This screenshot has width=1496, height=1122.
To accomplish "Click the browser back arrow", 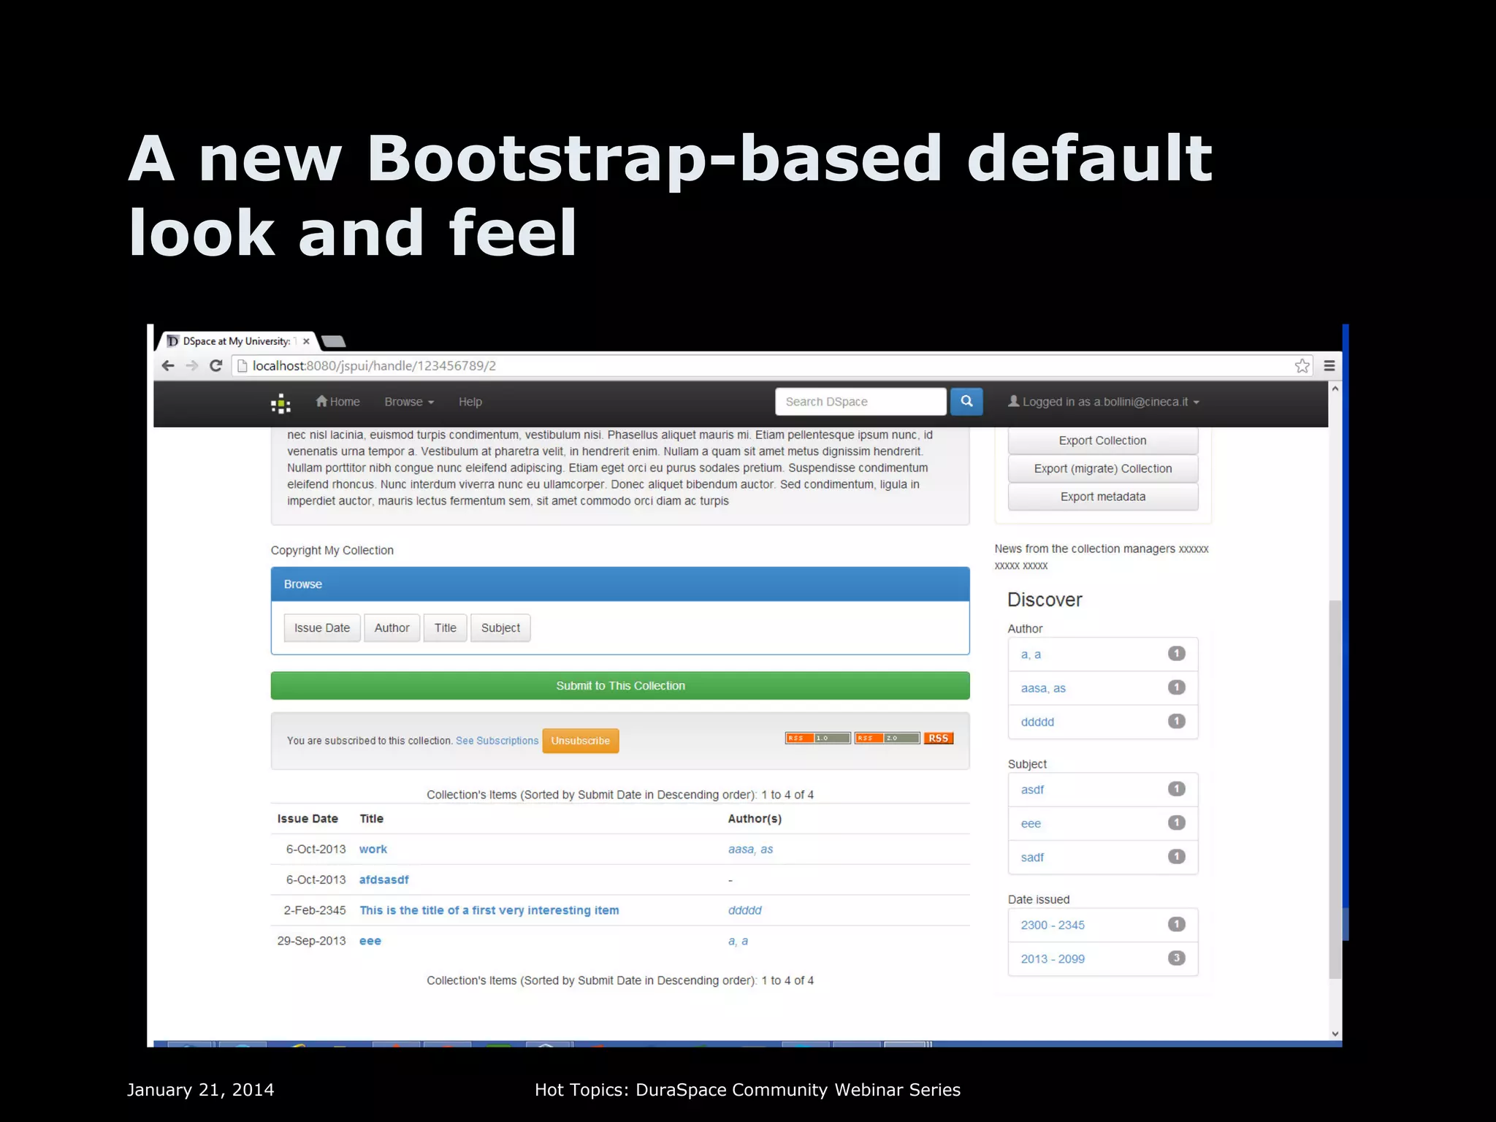I will (x=168, y=366).
